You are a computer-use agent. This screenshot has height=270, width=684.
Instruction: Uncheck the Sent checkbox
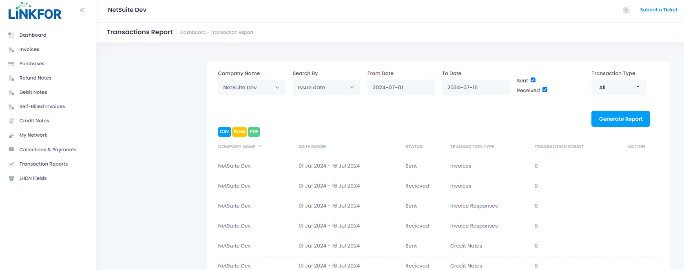[x=533, y=80]
